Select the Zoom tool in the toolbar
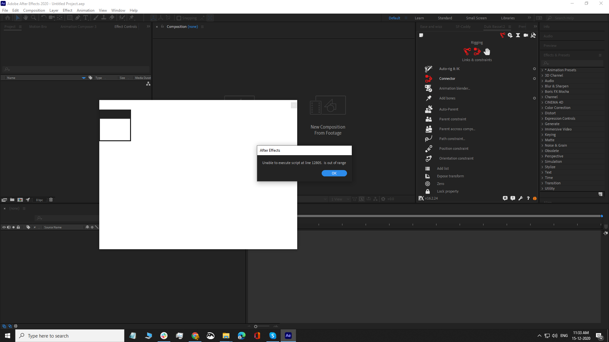Viewport: 609px width, 342px height. [34, 18]
